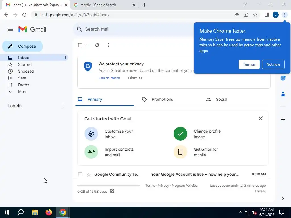Open the Tasks side panel icon
The width and height of the screenshot is (291, 218).
point(283,78)
